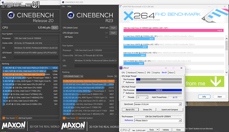
Task: Open the Benchmark version dropdown in CPU-Z
Action: [180, 104]
